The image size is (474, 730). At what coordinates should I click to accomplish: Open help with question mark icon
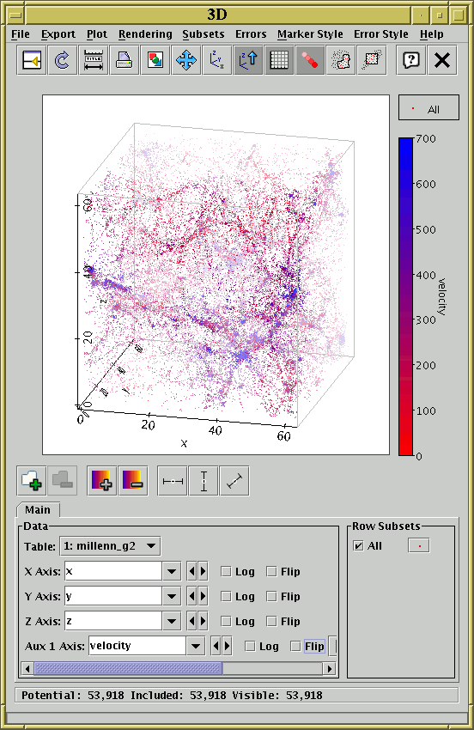[411, 60]
